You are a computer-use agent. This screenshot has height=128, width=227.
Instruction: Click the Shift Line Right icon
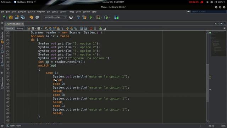(85, 28)
